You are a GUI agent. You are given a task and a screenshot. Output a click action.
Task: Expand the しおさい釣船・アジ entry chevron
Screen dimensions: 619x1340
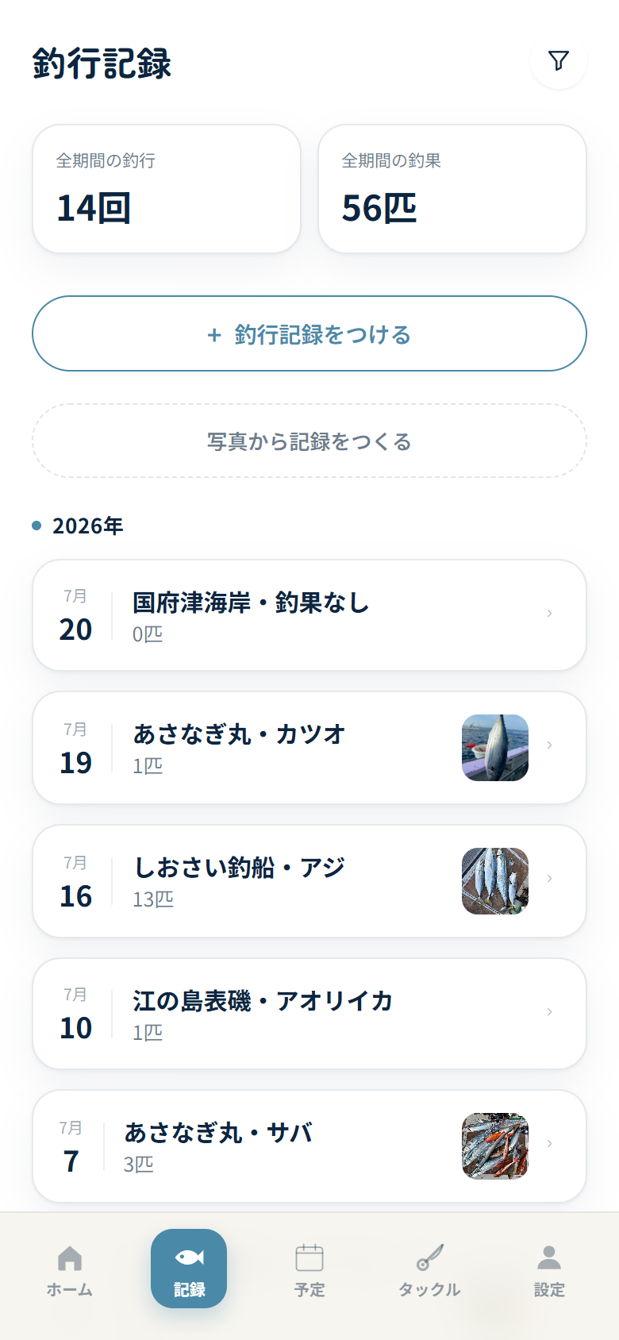pyautogui.click(x=549, y=879)
